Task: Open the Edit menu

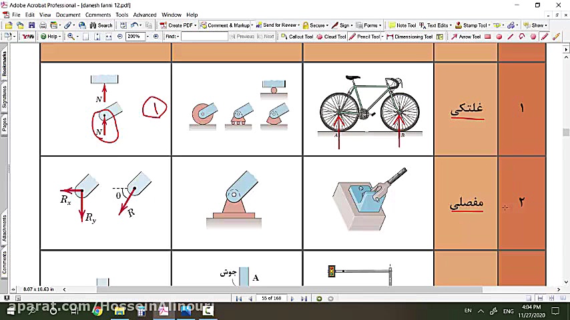Action: click(x=30, y=15)
